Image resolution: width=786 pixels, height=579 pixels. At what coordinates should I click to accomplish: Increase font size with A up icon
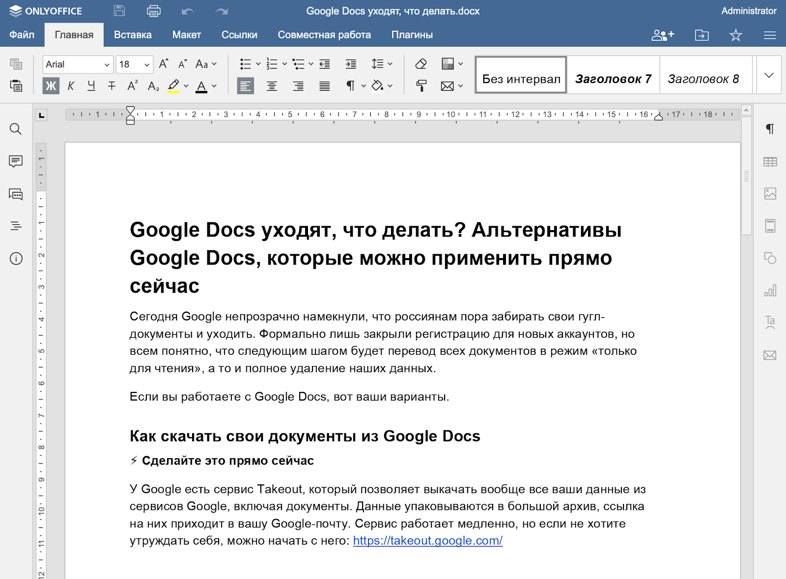point(164,64)
